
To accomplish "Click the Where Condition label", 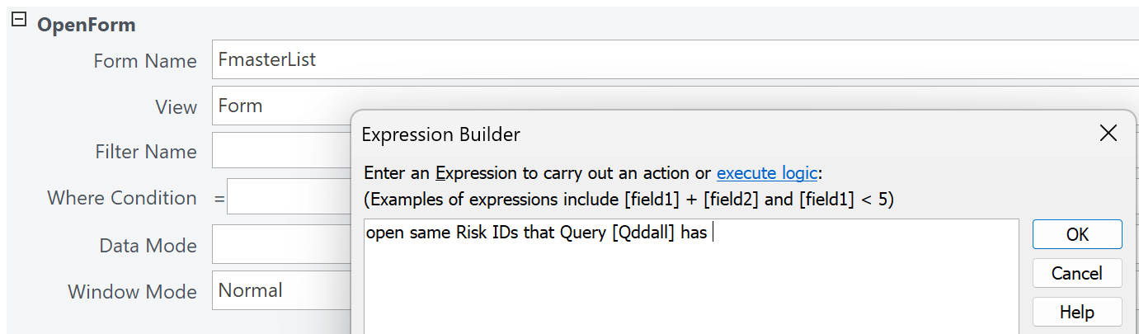I will click(x=122, y=198).
